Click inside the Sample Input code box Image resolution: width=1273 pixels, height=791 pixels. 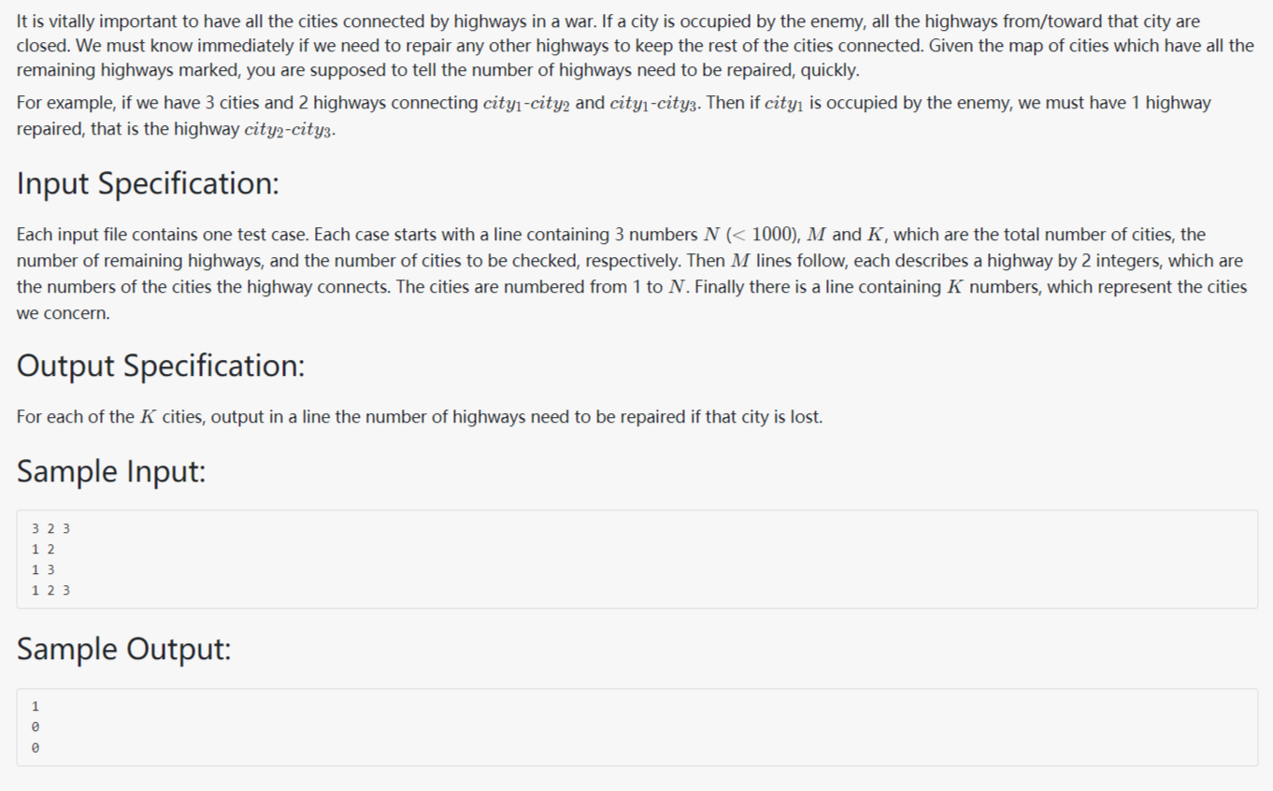click(x=636, y=559)
